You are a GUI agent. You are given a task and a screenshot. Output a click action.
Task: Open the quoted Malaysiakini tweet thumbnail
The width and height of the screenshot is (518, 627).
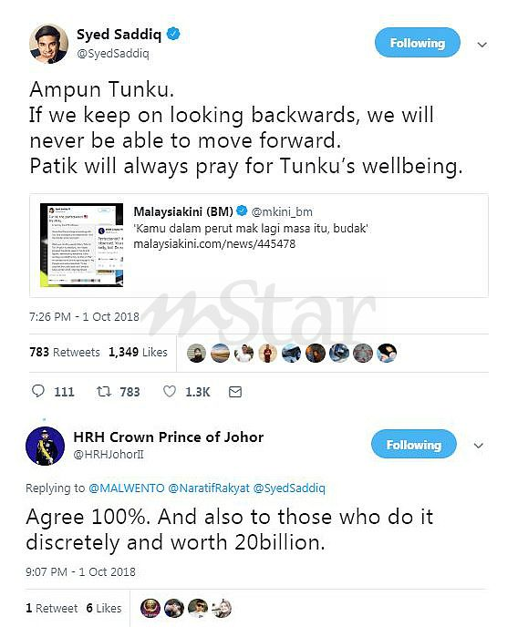81,245
